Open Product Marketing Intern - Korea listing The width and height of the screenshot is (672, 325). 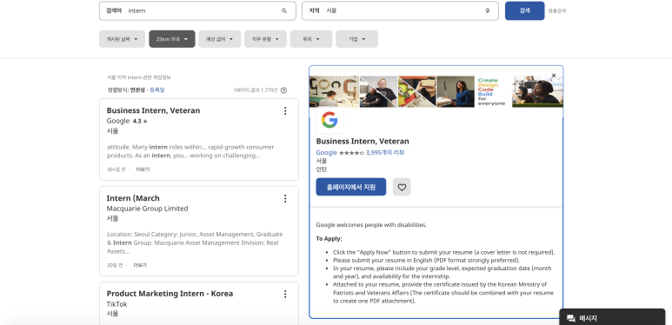tap(170, 294)
